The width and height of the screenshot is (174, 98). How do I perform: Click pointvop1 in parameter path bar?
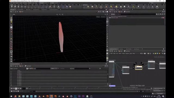click(x=127, y=12)
